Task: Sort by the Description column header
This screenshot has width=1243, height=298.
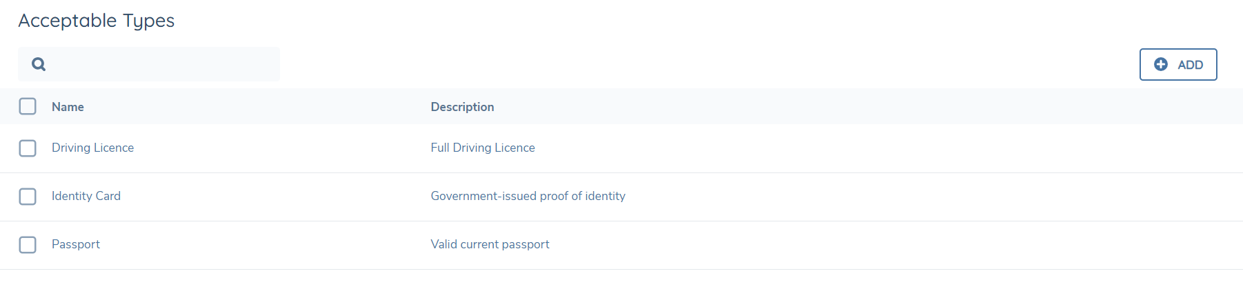Action: tap(462, 107)
